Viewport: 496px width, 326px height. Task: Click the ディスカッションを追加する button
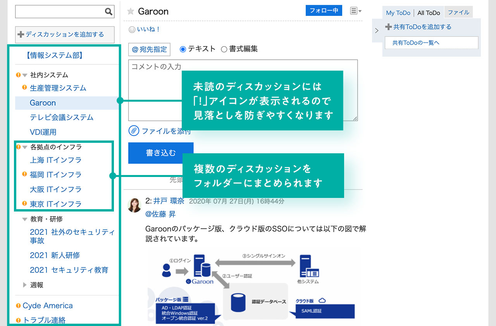pos(65,35)
